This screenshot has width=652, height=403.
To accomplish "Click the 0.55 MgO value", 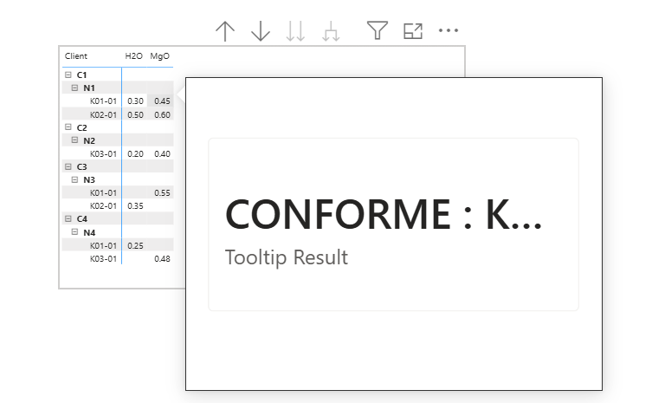I will [162, 193].
